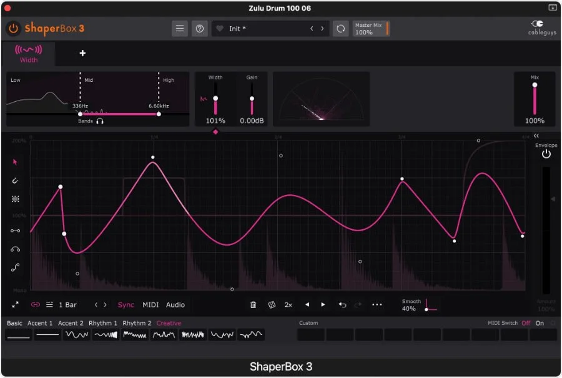Click the pink diamond marker below Width
This screenshot has height=378, width=562.
(215, 132)
